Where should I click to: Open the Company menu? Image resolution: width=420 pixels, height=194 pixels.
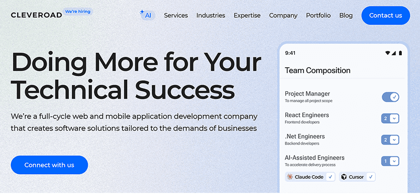point(283,16)
